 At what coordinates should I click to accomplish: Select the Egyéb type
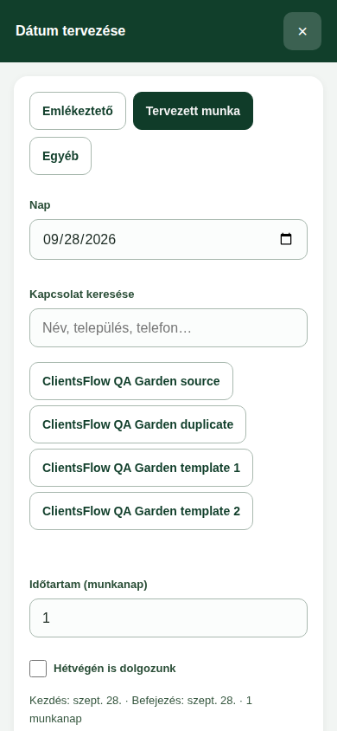pyautogui.click(x=60, y=156)
